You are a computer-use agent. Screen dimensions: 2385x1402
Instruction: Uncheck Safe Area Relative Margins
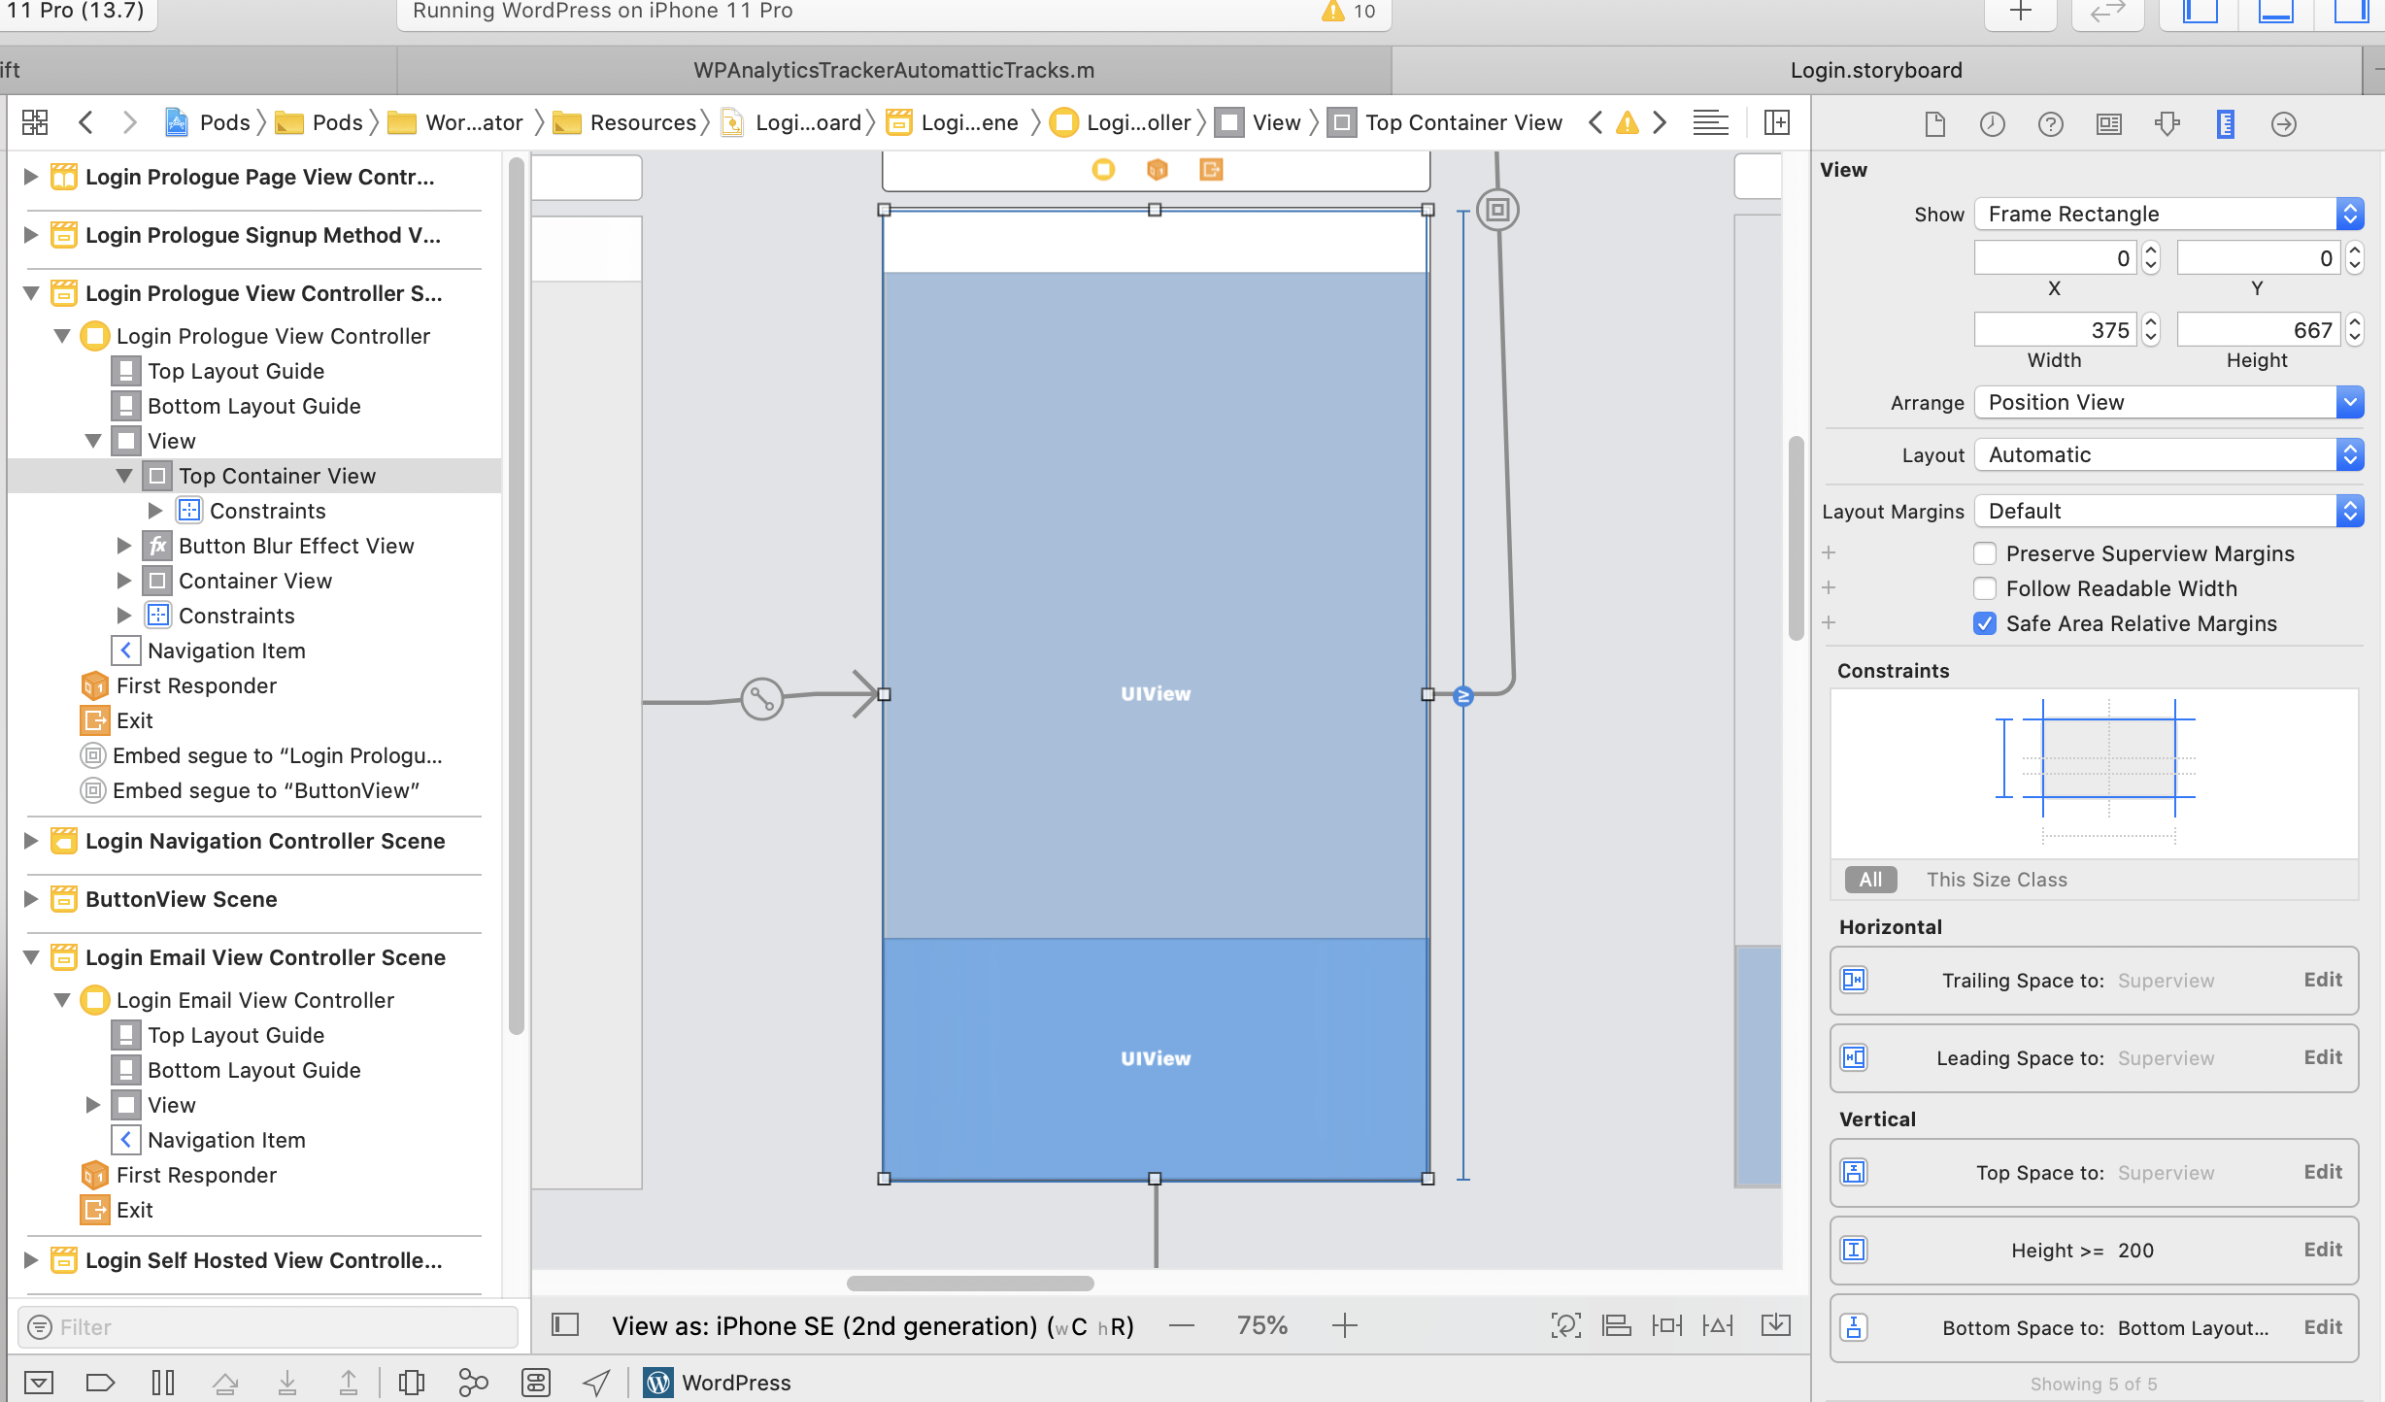click(1985, 623)
